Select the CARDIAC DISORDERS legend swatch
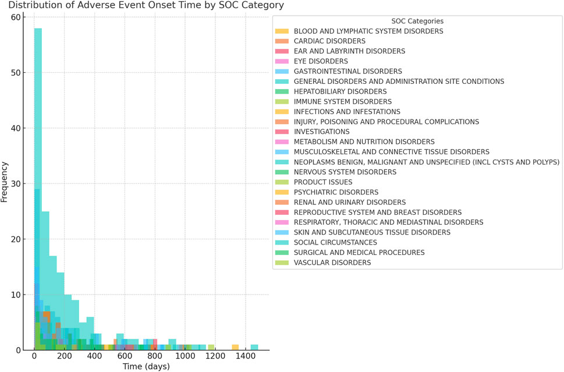Viewport: 564px width, 372px height. (x=282, y=41)
